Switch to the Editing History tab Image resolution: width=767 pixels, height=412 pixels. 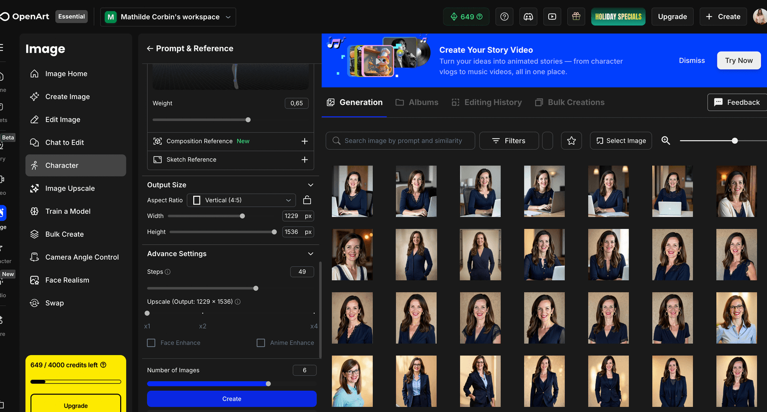[486, 102]
